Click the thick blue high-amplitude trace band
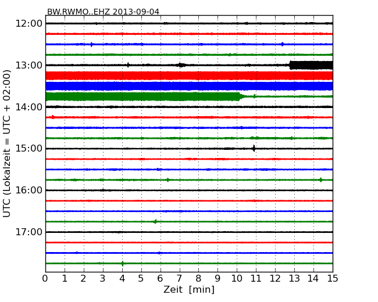 (x=189, y=86)
